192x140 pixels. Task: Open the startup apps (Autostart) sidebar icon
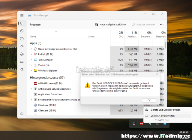(x=22, y=46)
